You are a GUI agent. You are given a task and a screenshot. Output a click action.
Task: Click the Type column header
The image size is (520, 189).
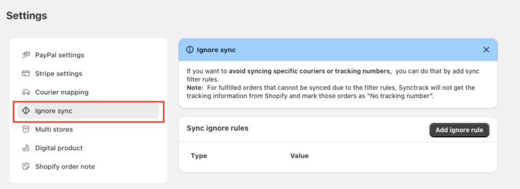(199, 156)
